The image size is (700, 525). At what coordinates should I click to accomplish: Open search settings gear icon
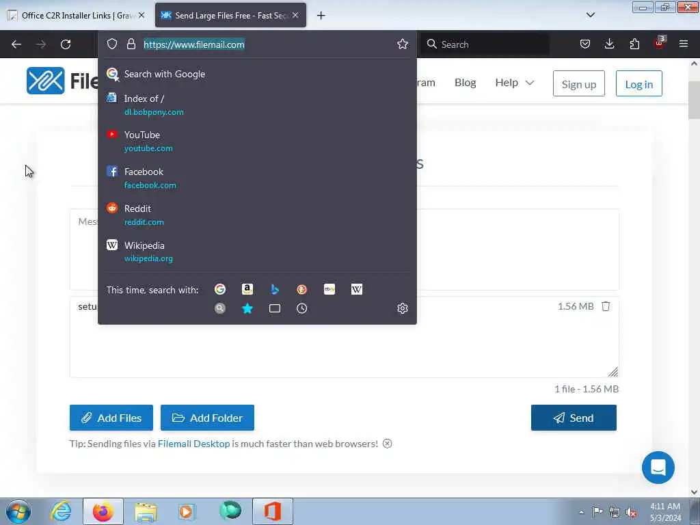point(402,308)
